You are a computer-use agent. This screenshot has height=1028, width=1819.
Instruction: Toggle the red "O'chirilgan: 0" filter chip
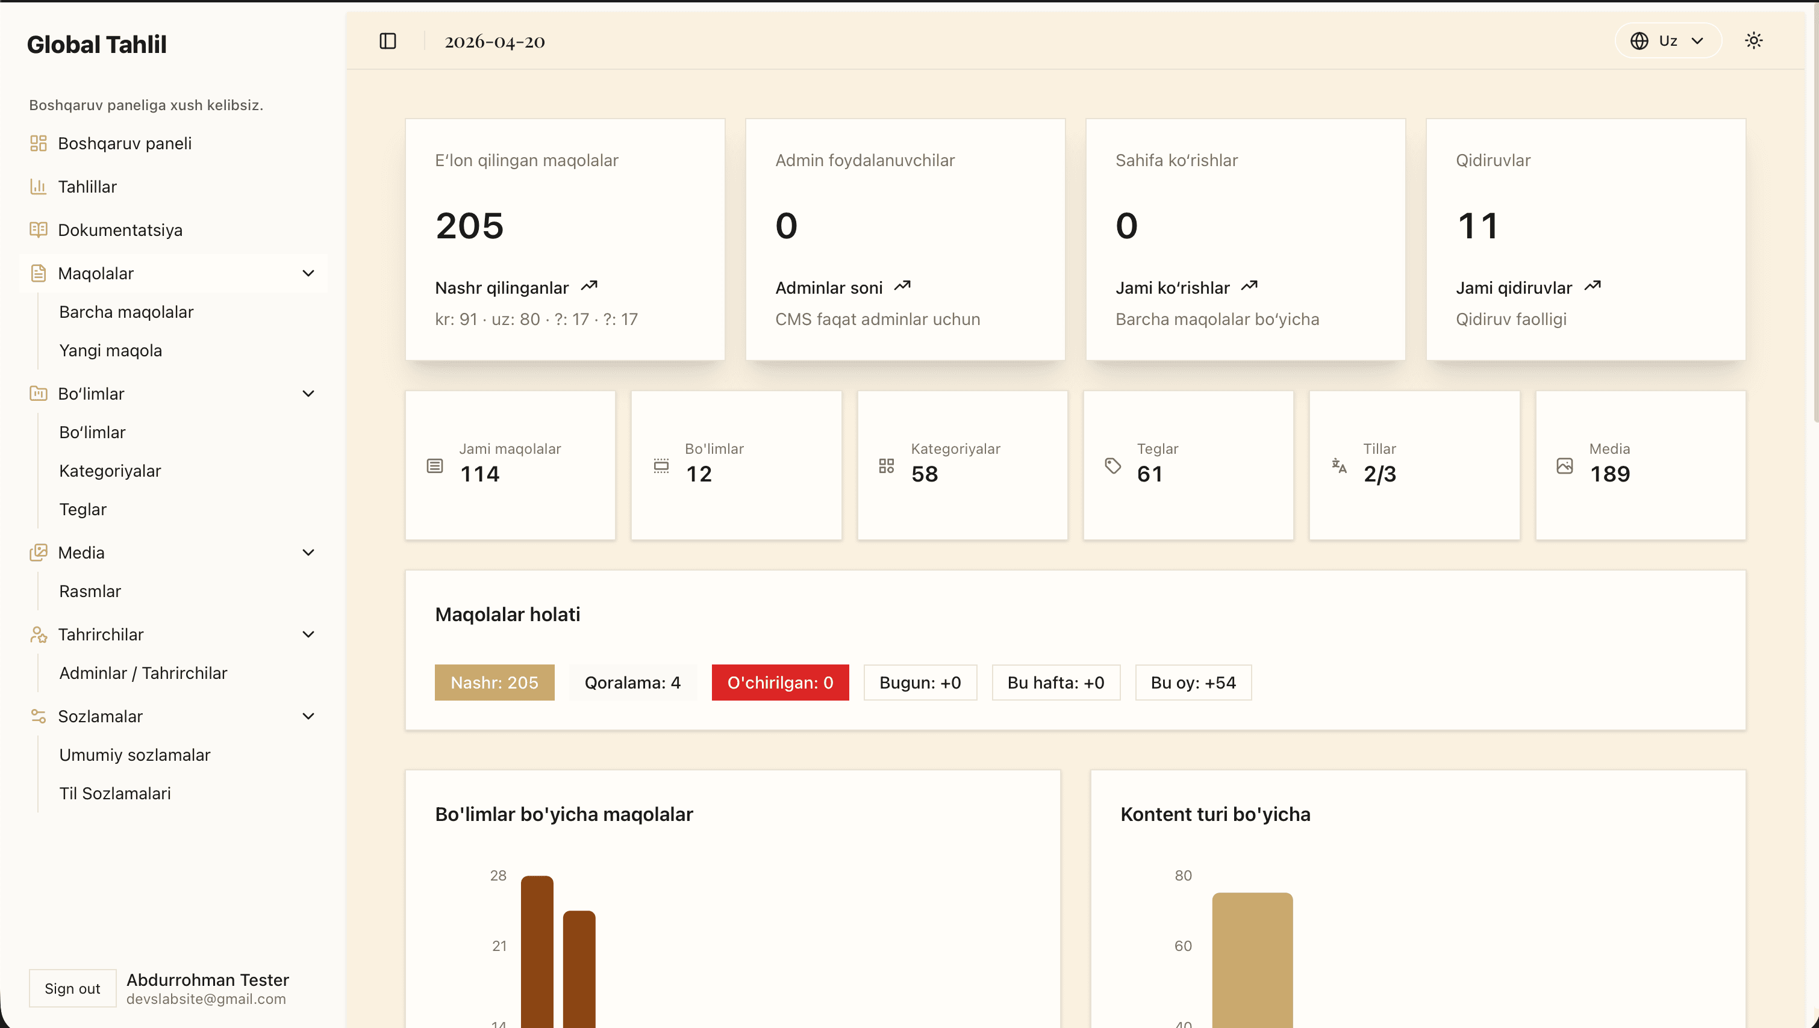pyautogui.click(x=780, y=682)
